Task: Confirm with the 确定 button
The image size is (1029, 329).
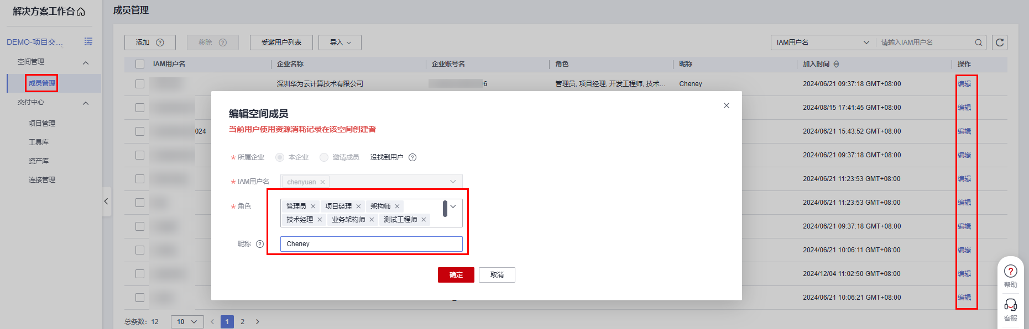Action: point(456,275)
